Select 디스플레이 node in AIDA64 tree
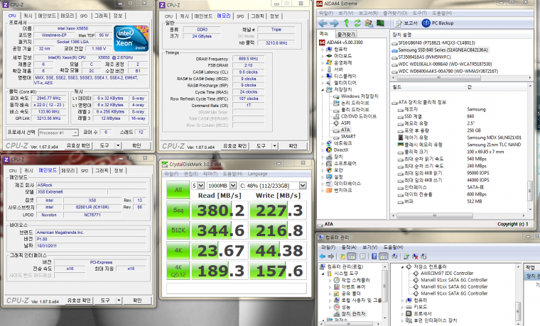540x326 pixels. tap(345, 76)
